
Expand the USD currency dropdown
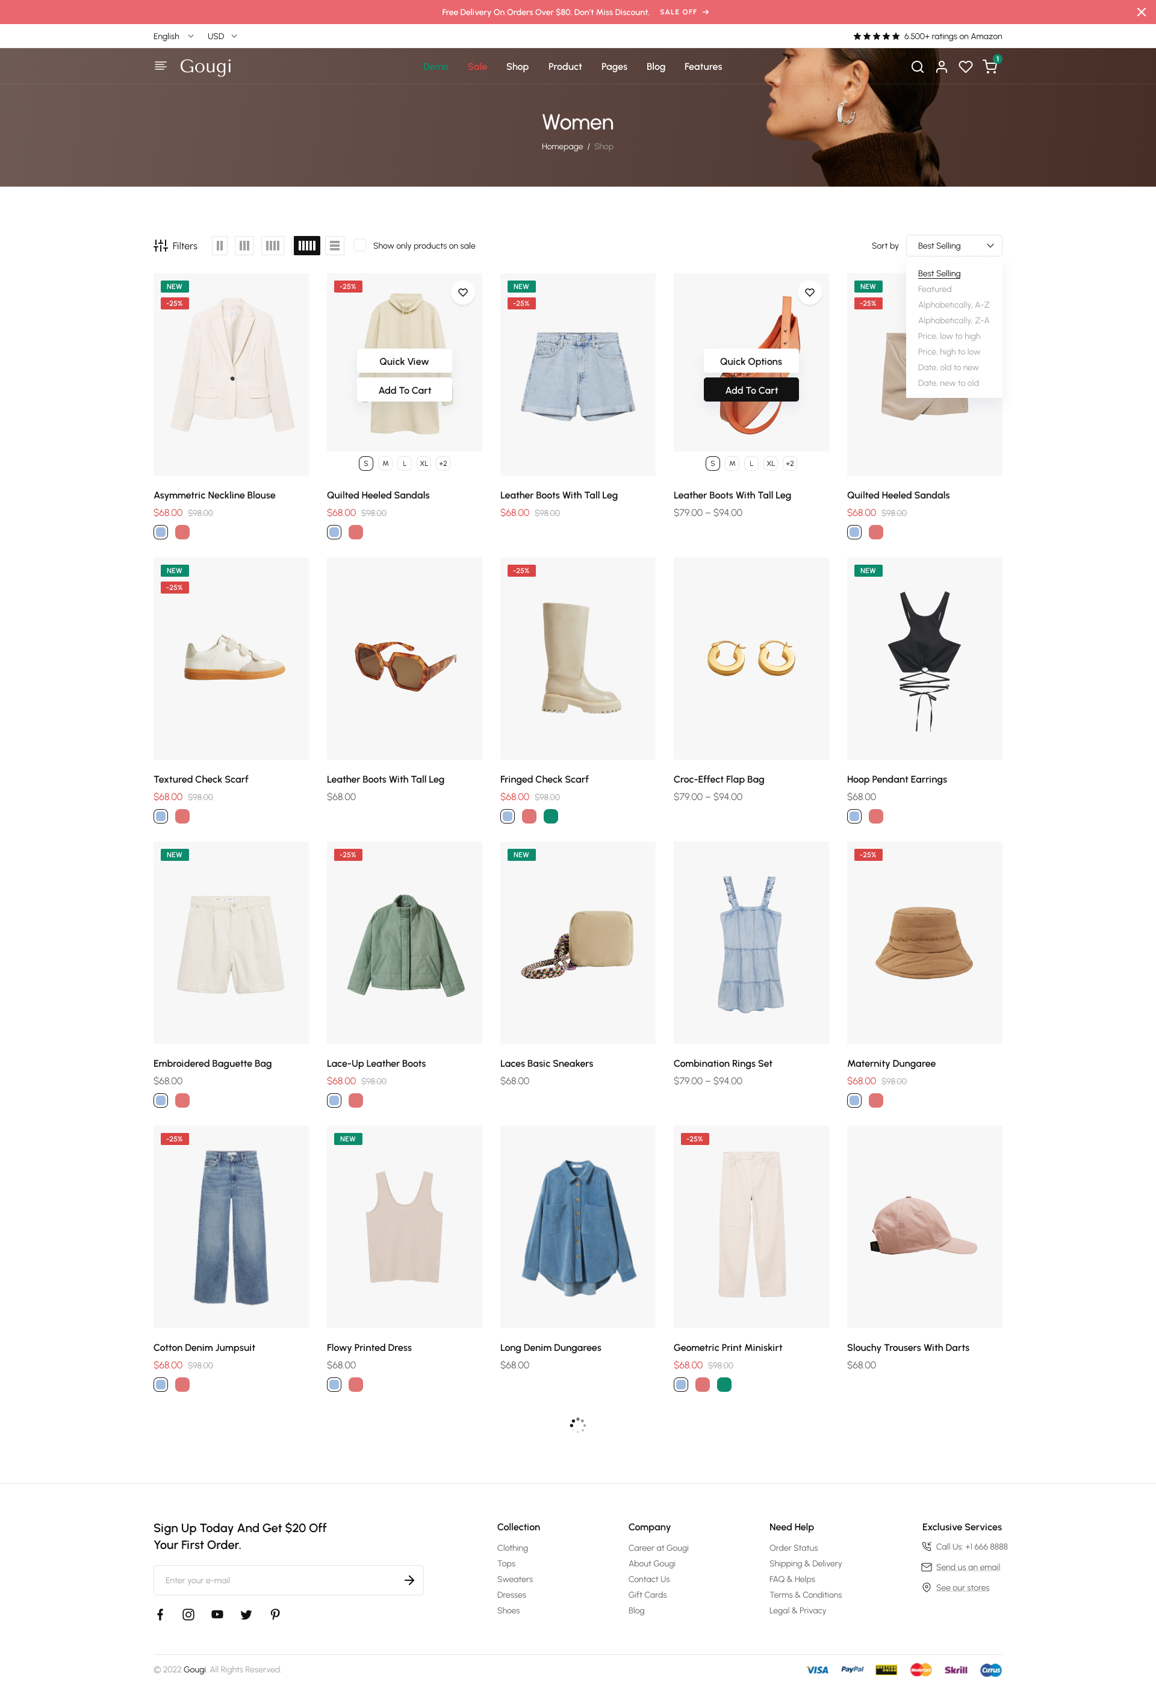(x=222, y=36)
